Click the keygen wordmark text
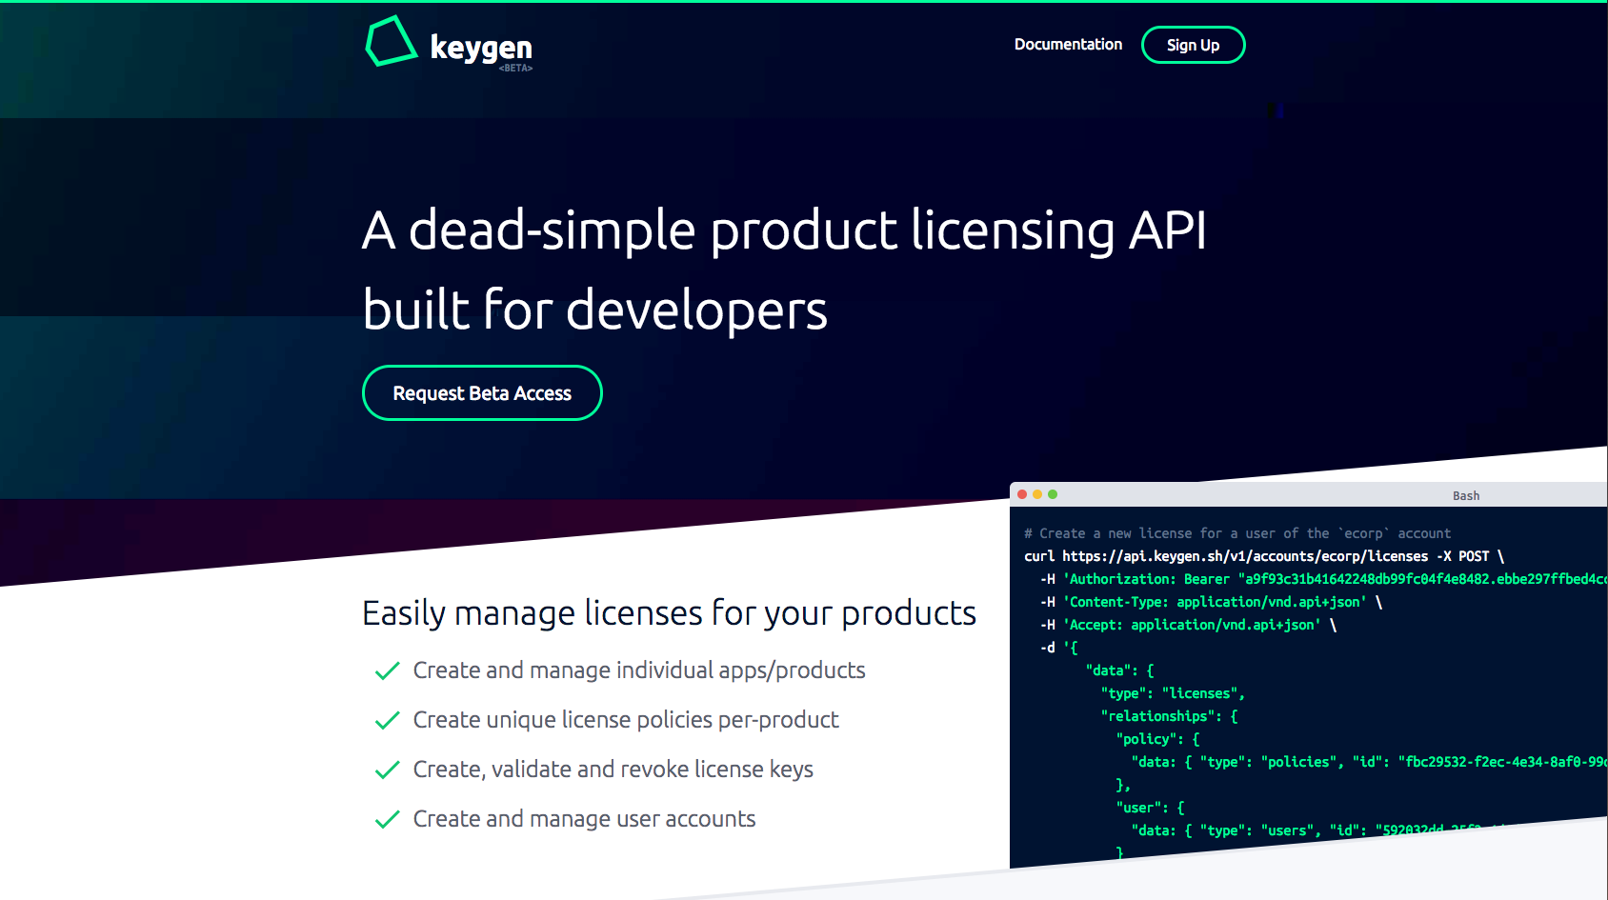The image size is (1608, 900). coord(481,47)
